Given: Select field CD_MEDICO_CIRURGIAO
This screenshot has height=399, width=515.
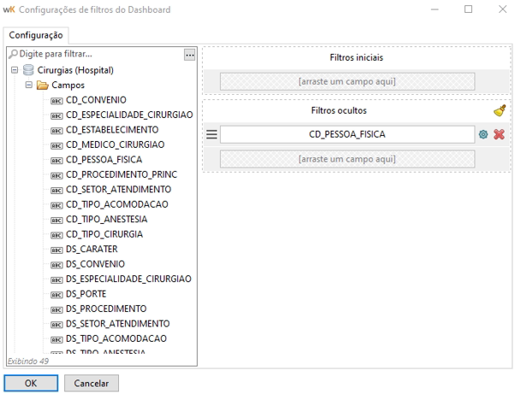Looking at the screenshot, I should pyautogui.click(x=115, y=144).
